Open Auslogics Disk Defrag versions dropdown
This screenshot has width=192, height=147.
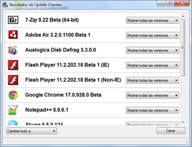click(x=152, y=50)
